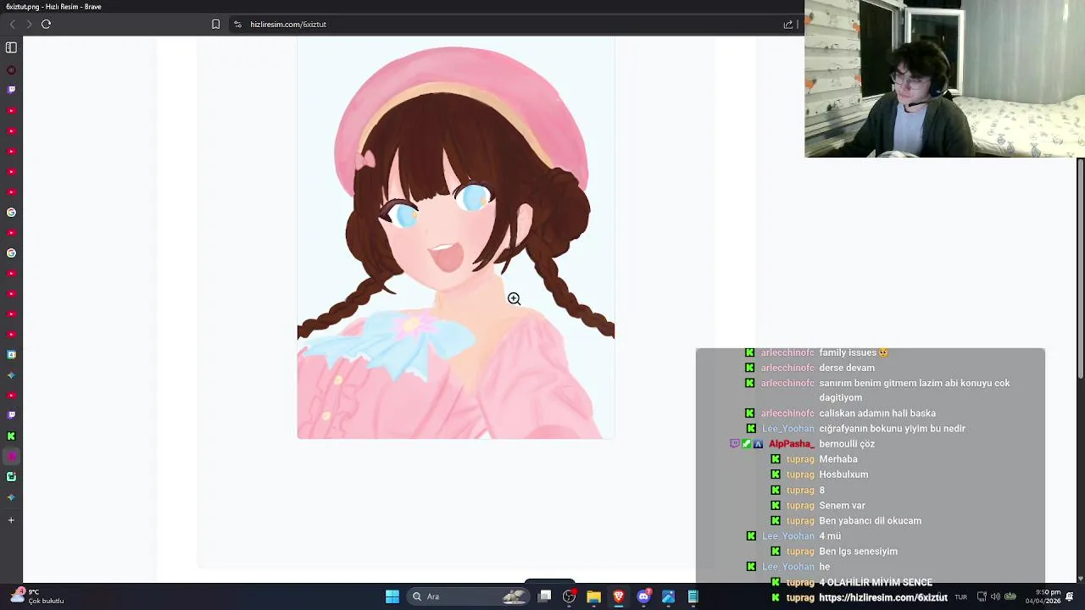Open volume control in system tray
Viewport: 1085px width, 610px height.
click(x=995, y=597)
